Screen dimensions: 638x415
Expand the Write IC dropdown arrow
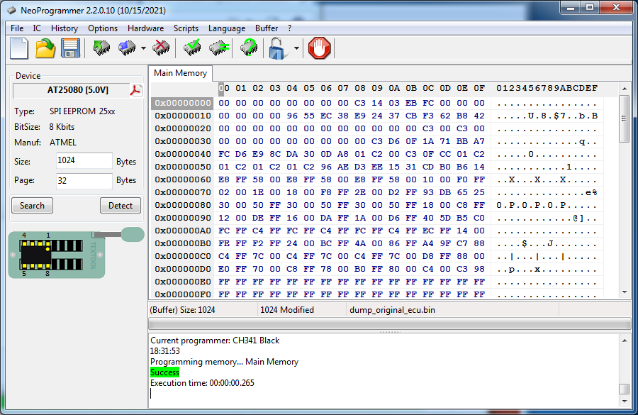tap(143, 49)
